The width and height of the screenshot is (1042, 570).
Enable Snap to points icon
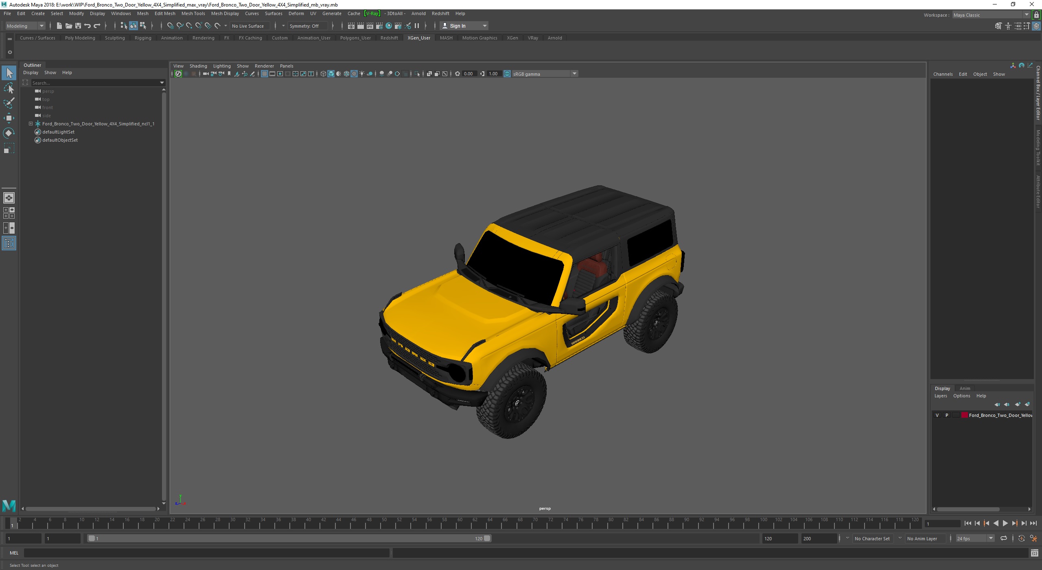point(189,26)
